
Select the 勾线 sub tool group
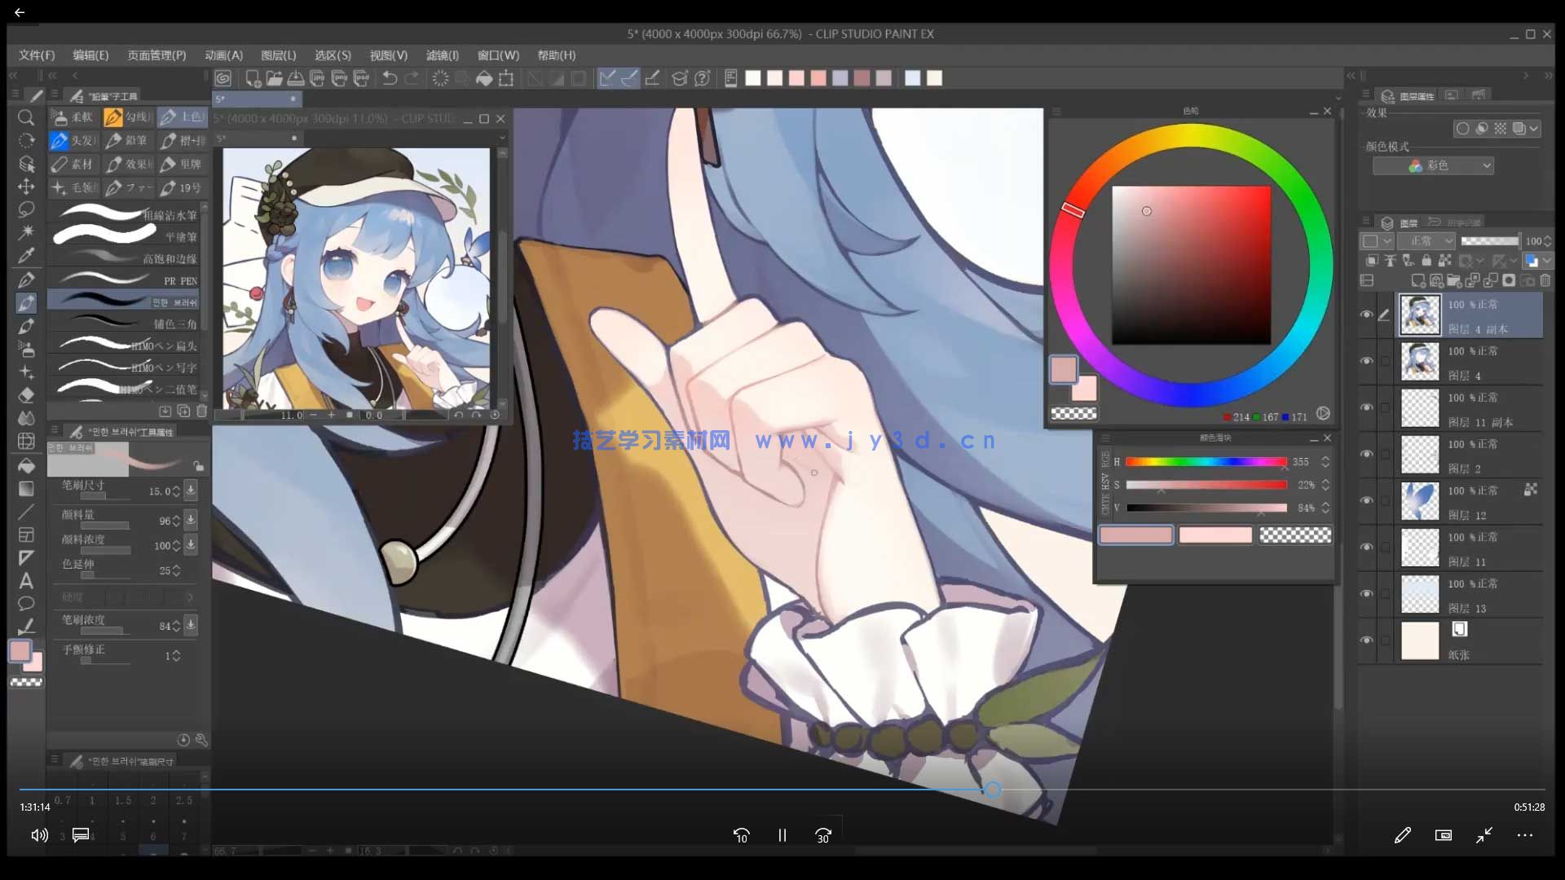[x=128, y=117]
